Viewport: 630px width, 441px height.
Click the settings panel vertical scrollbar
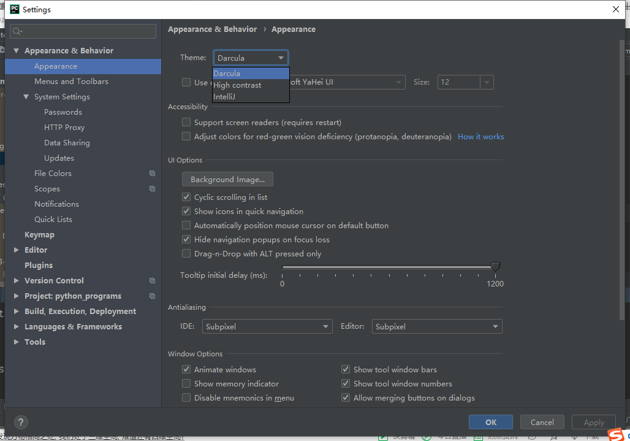(x=622, y=180)
